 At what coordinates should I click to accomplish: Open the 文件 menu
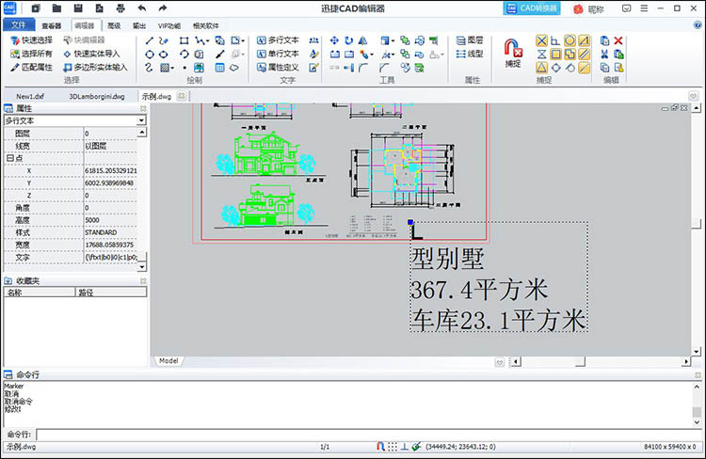coord(19,24)
